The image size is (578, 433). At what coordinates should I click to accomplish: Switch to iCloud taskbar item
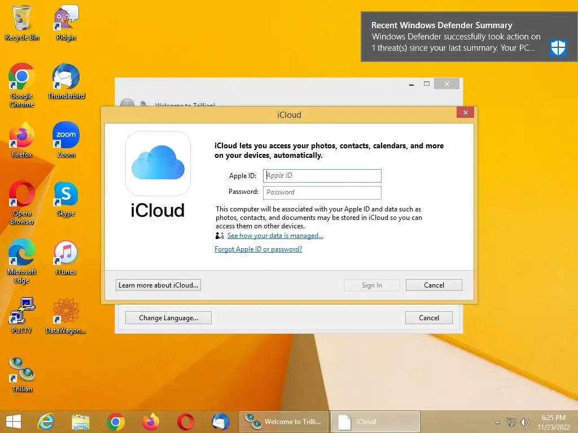coord(375,422)
